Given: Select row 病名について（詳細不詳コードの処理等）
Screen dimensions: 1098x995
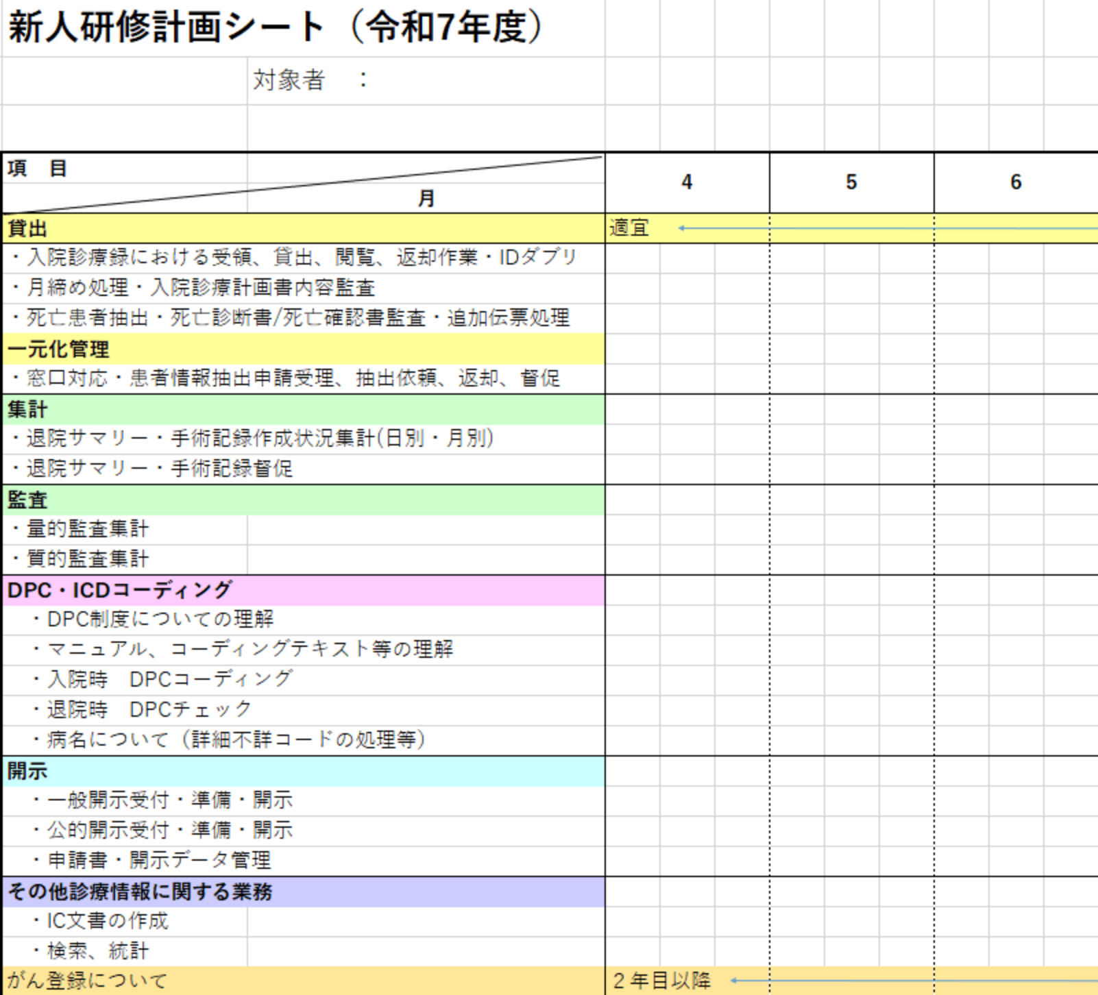Looking at the screenshot, I should click(x=304, y=740).
